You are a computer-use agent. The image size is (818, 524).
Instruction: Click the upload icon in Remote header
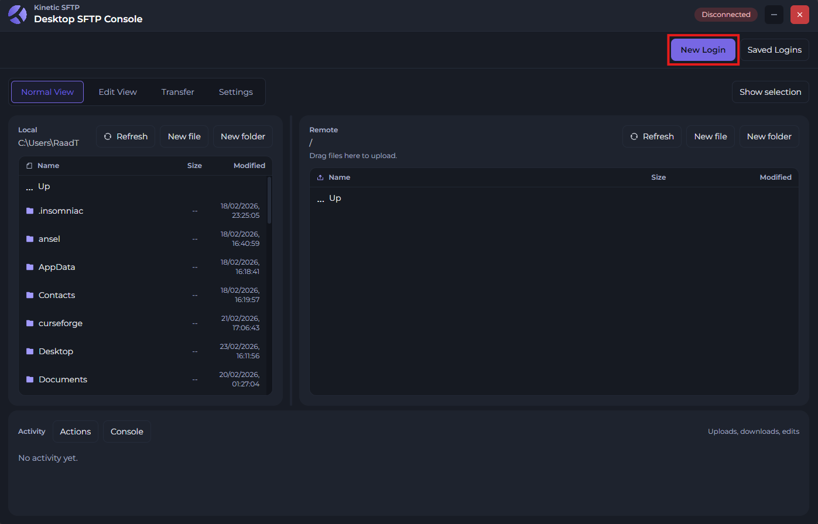(320, 177)
